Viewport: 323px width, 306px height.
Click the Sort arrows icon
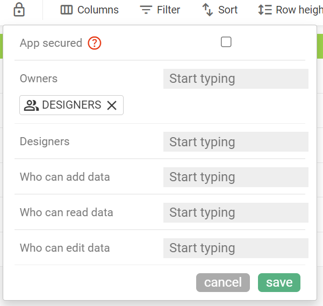(207, 10)
